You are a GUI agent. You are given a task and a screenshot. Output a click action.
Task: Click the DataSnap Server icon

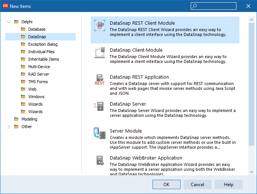pyautogui.click(x=100, y=107)
